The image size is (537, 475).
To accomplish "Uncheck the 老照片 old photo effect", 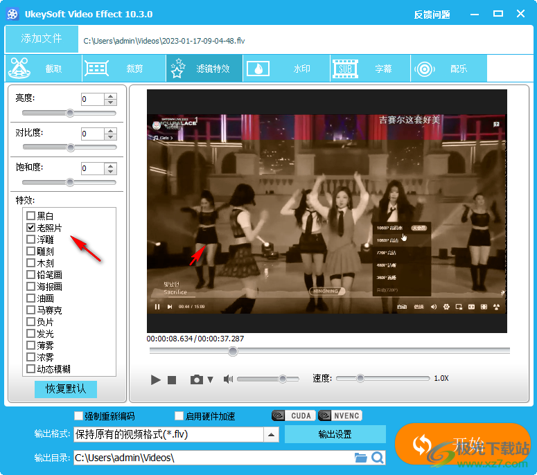I will [x=30, y=227].
